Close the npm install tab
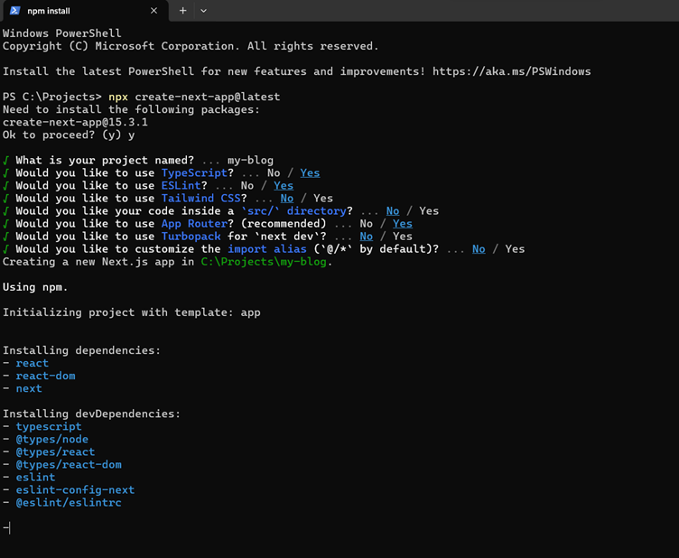Viewport: 679px width, 558px height. pos(153,11)
